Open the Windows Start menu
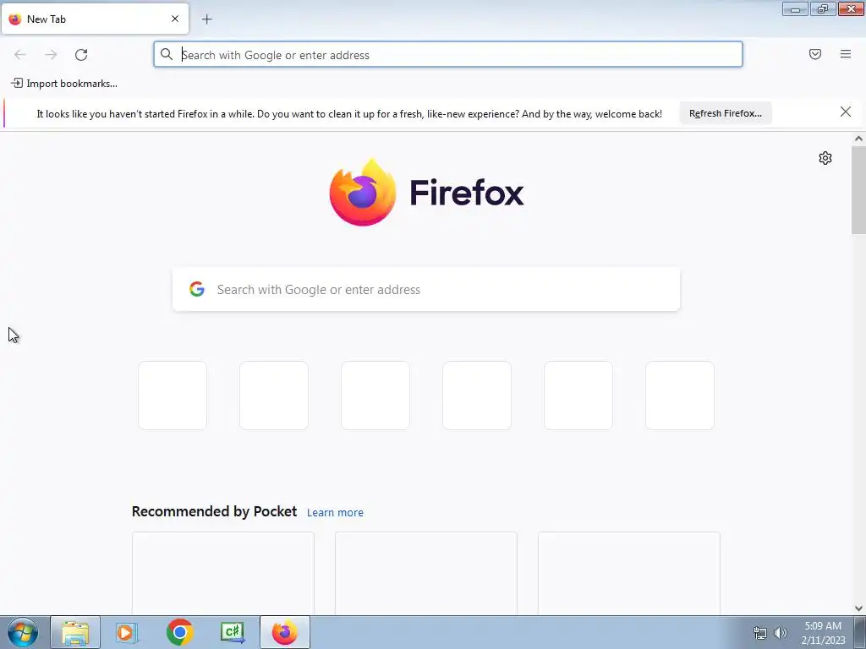Image resolution: width=866 pixels, height=649 pixels. coord(23,632)
